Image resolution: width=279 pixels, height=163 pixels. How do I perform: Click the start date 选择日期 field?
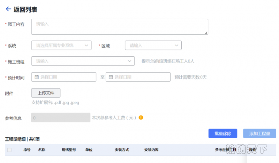pyautogui.click(x=66, y=77)
